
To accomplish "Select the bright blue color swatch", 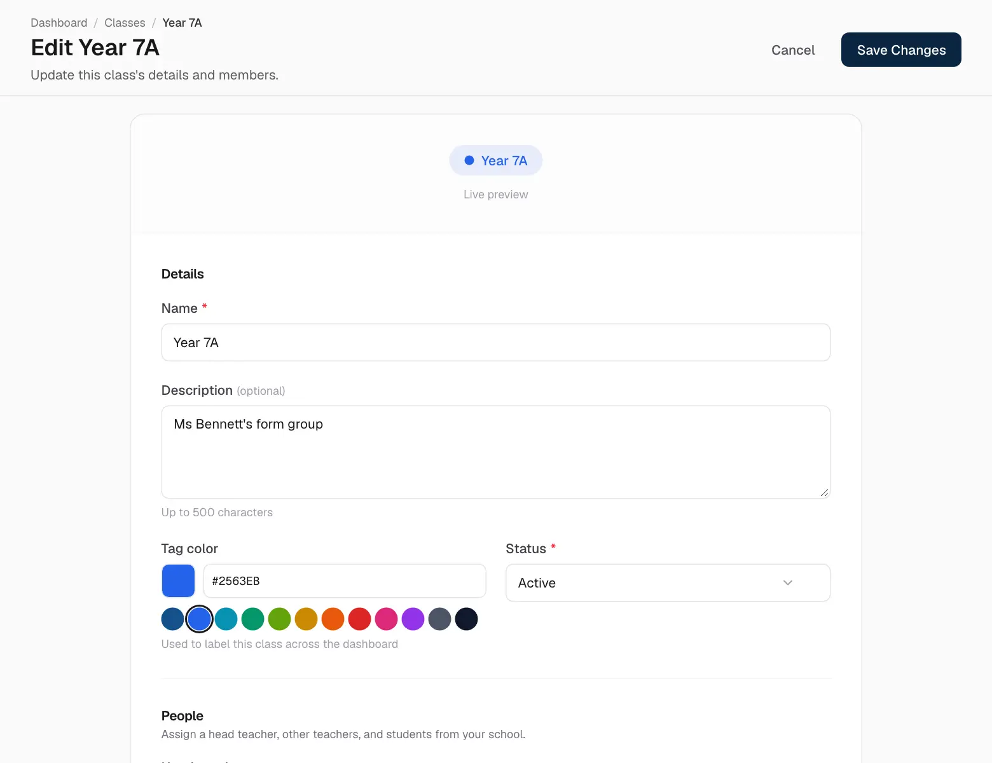I will coord(199,619).
